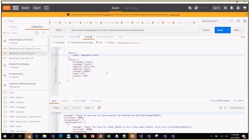Image resolution: width=250 pixels, height=140 pixels.
Task: Open settings with the wrench icon
Action: [238, 8]
